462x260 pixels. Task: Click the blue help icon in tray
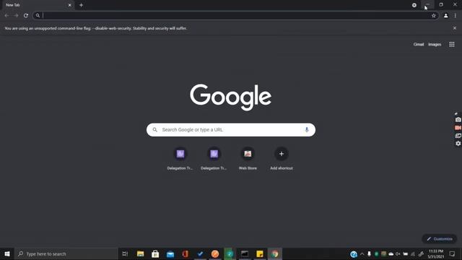pyautogui.click(x=354, y=253)
